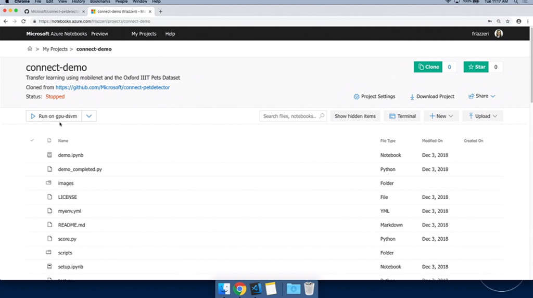Open the Share dropdown

[481, 96]
